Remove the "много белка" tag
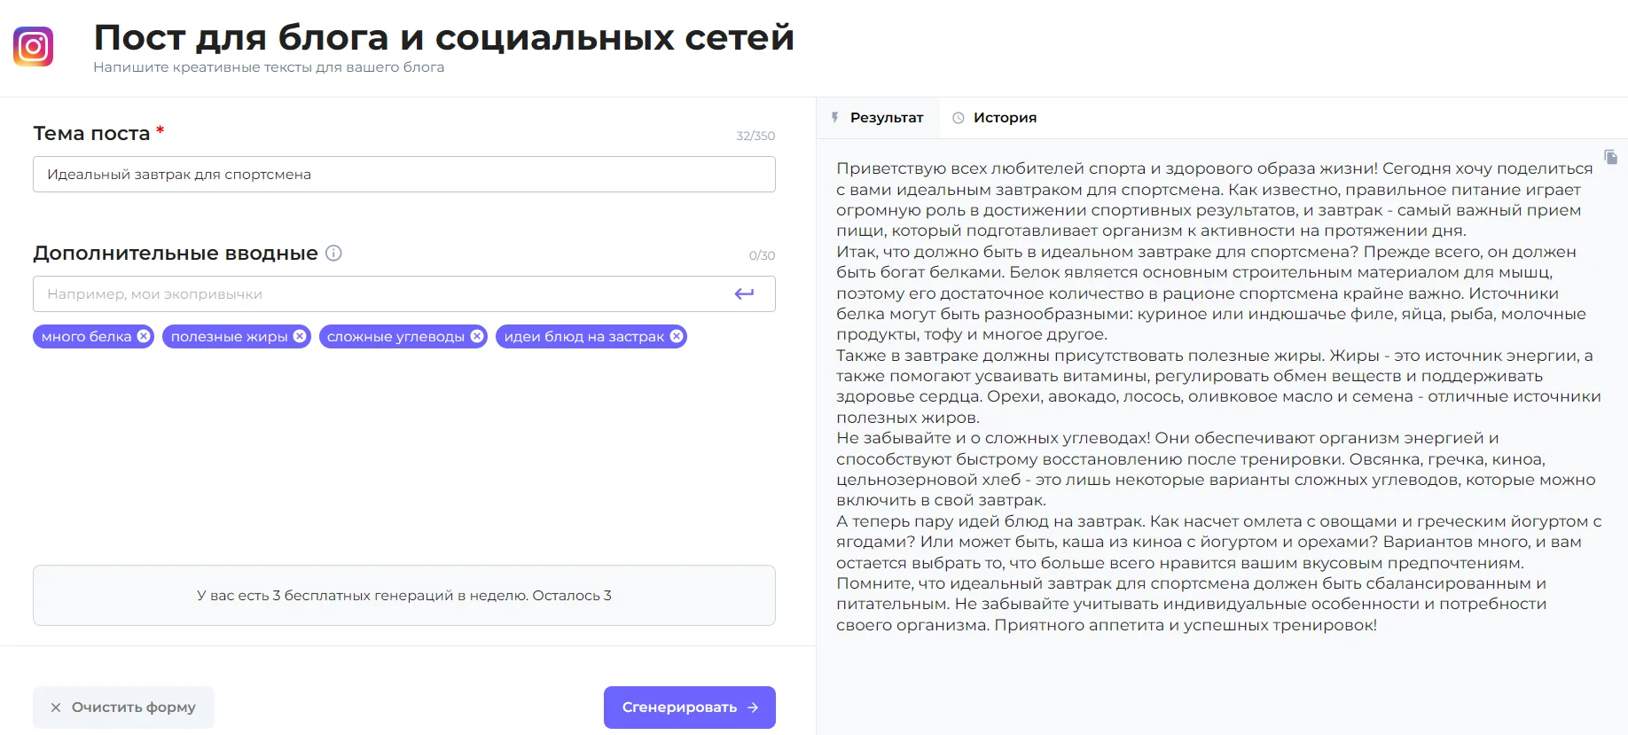Image resolution: width=1628 pixels, height=735 pixels. tap(144, 336)
